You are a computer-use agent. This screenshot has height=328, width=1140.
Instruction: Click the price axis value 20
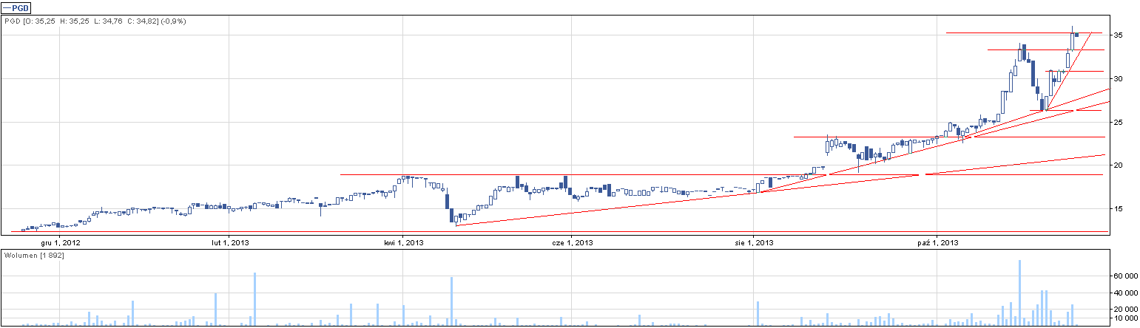point(1119,165)
